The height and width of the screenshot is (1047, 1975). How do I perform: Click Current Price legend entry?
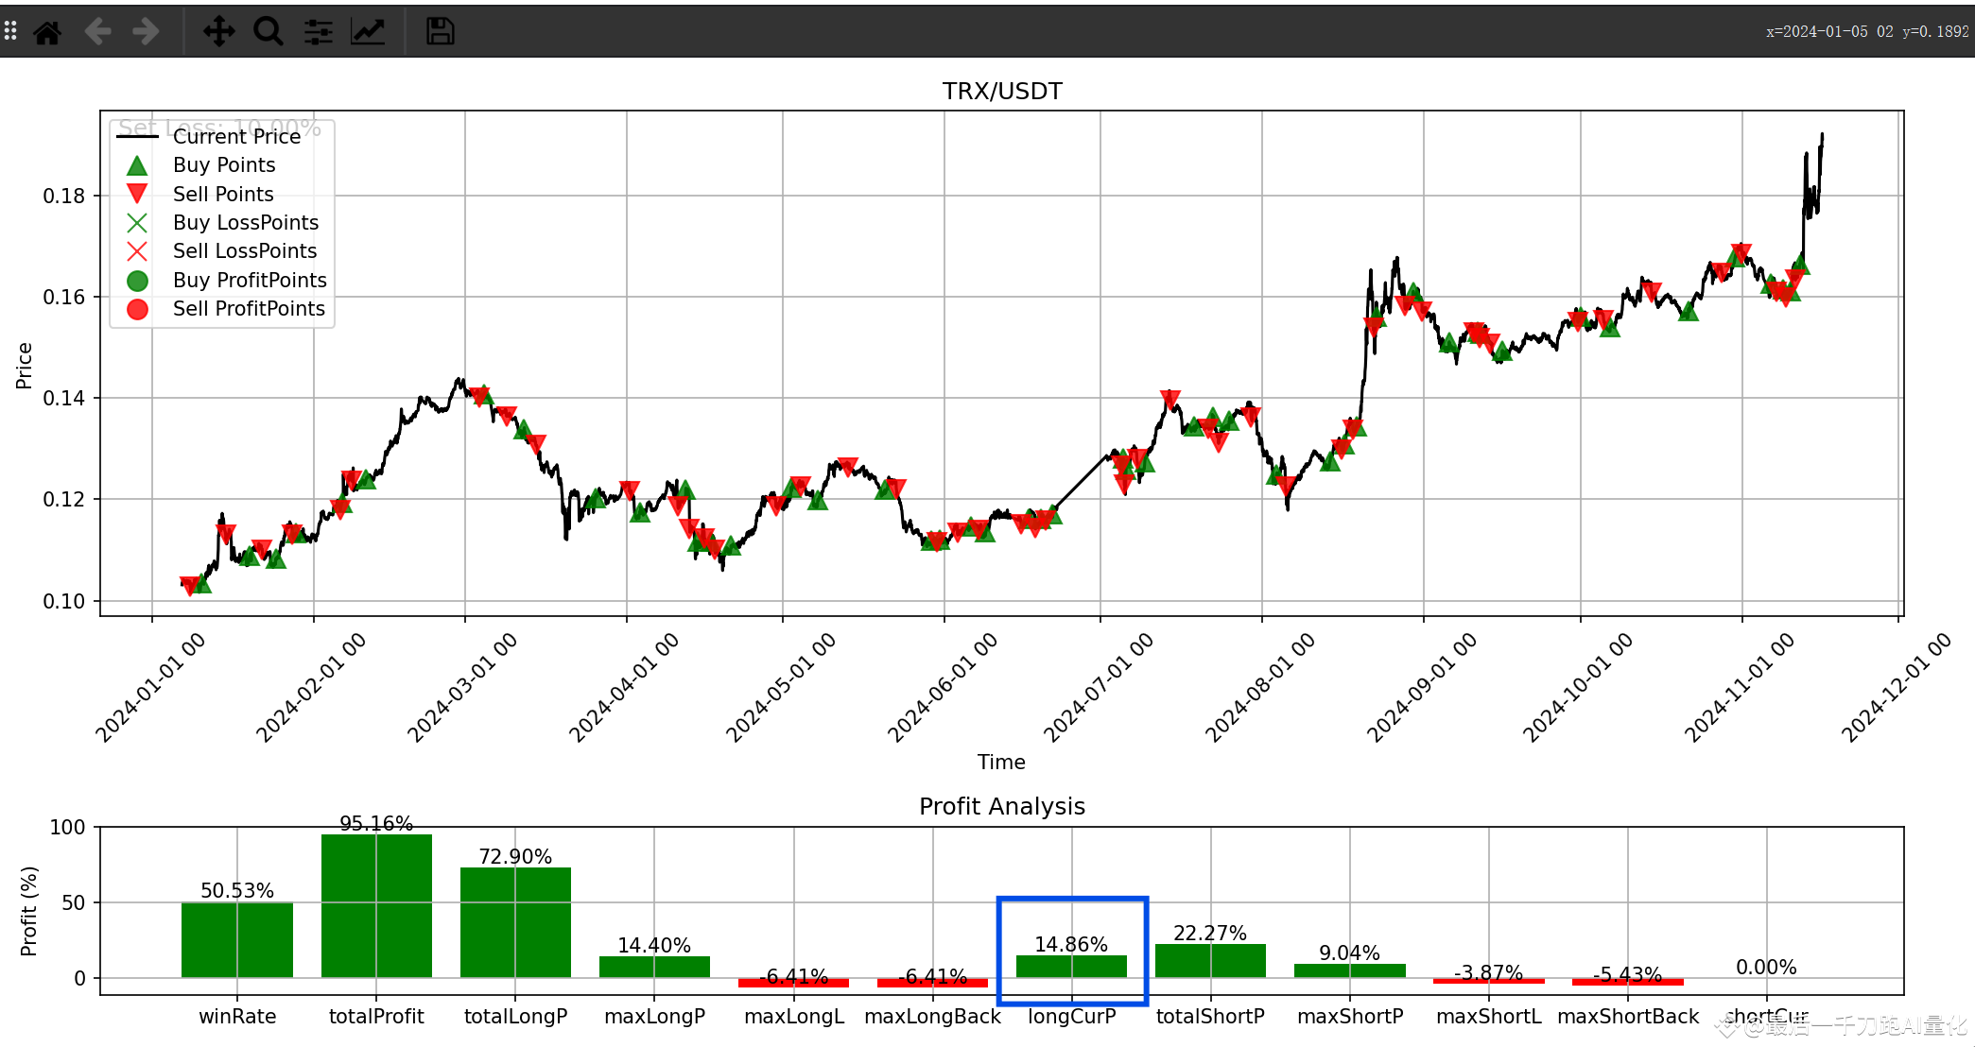pos(236,136)
